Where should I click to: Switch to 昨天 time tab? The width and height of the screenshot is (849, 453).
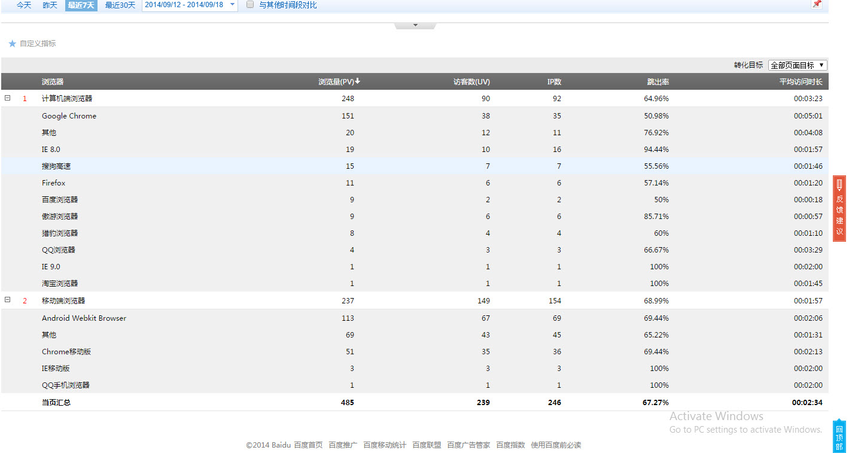pyautogui.click(x=50, y=5)
